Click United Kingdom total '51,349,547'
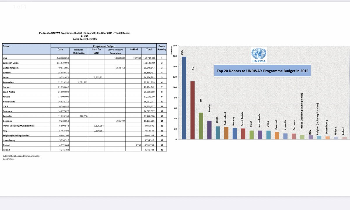 [150, 68]
